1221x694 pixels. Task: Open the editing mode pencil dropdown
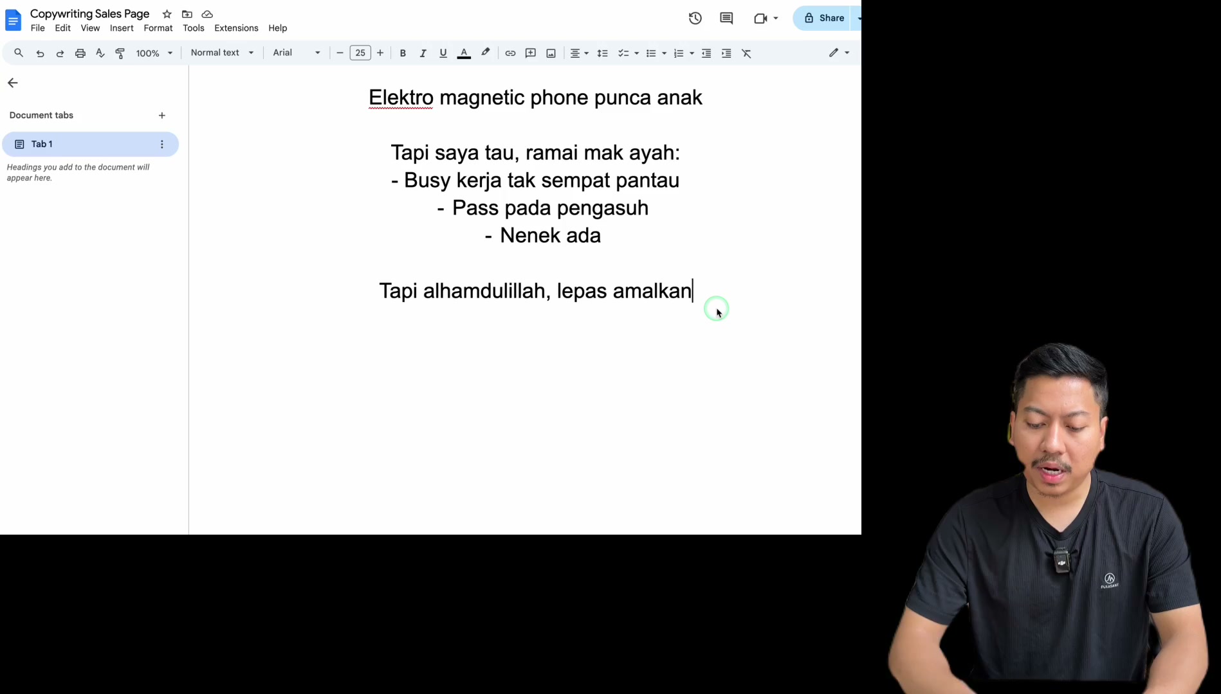pyautogui.click(x=839, y=53)
